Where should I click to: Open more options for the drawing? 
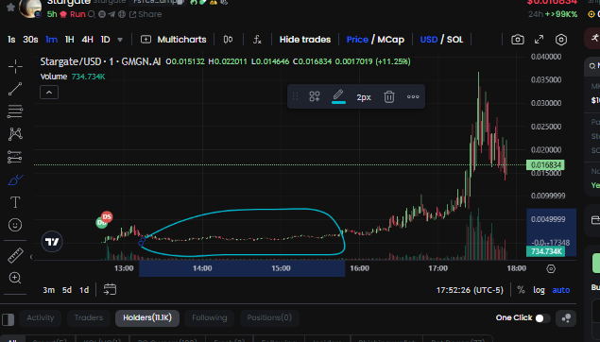[x=413, y=96]
